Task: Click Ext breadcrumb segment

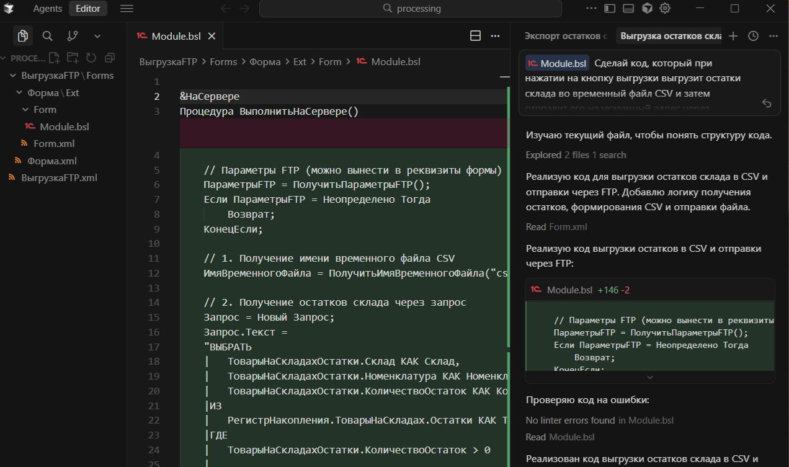Action: (x=300, y=62)
